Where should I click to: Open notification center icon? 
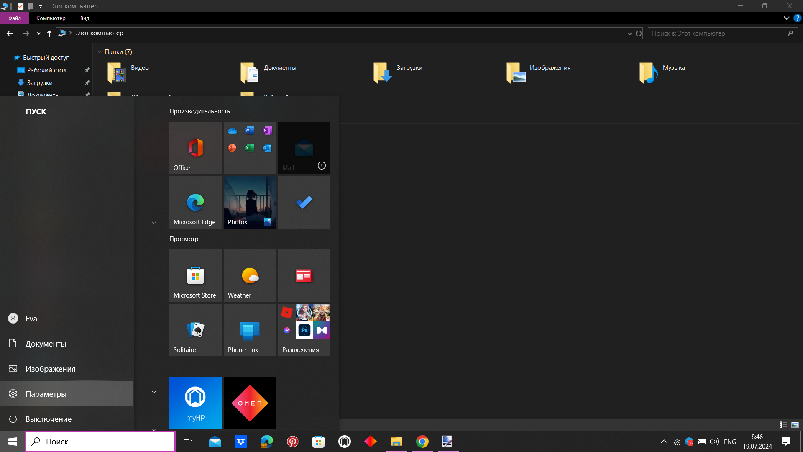[x=786, y=442]
